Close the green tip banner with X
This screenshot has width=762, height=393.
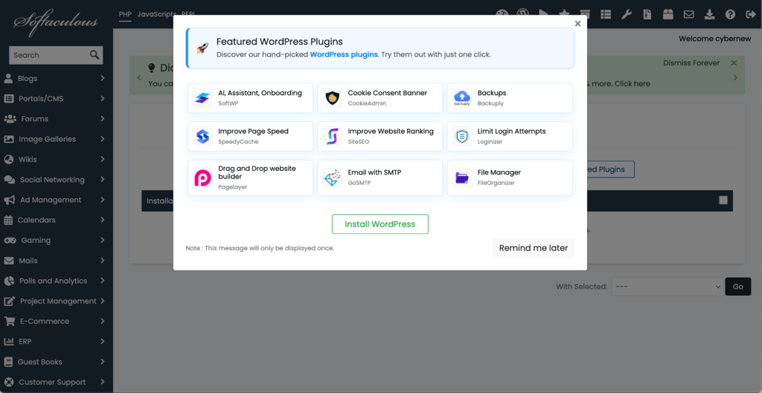tap(734, 62)
